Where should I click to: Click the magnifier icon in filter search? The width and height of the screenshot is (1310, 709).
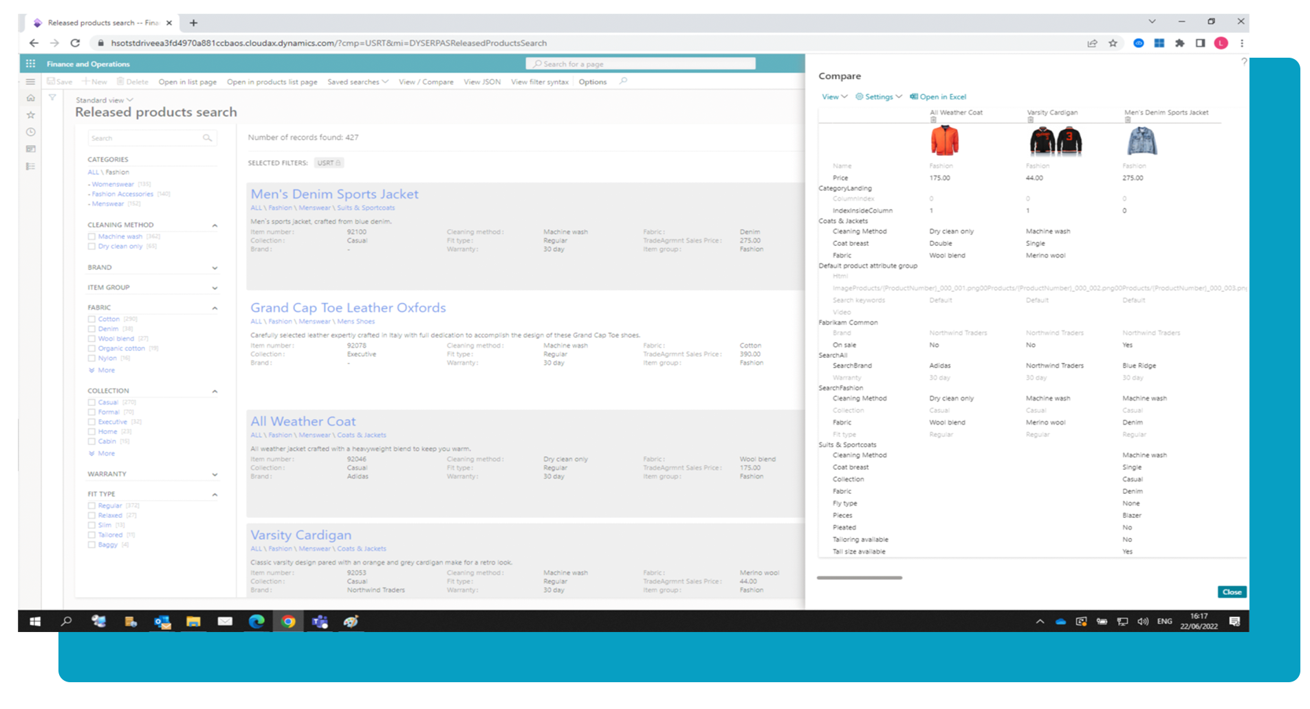coord(207,138)
